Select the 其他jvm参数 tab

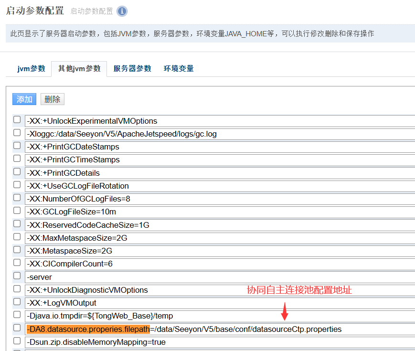tap(79, 69)
